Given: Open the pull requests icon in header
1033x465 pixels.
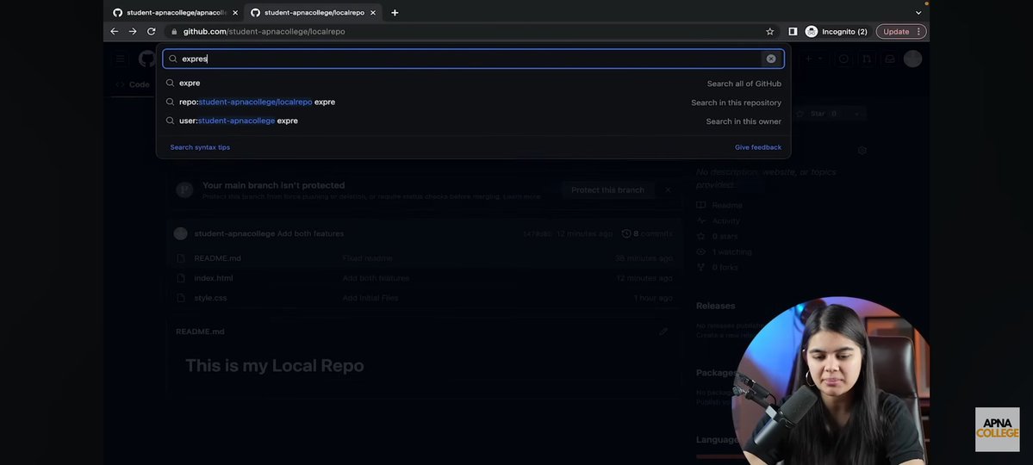Looking at the screenshot, I should tap(867, 59).
